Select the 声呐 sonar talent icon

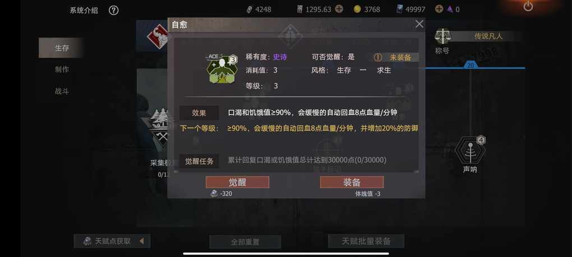click(x=470, y=150)
